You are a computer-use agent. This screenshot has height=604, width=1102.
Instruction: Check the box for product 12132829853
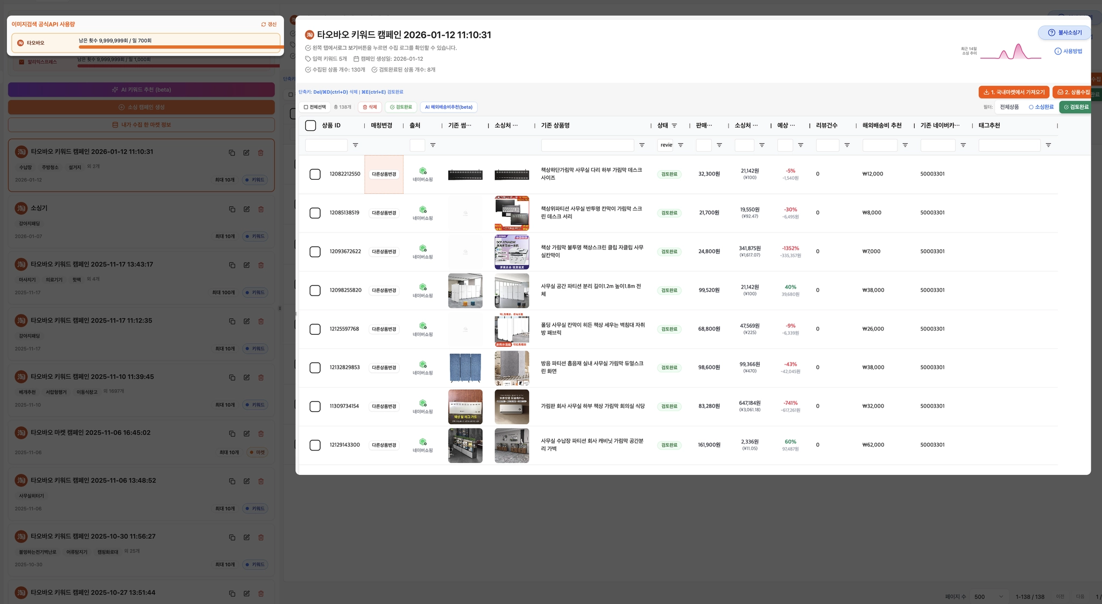(315, 368)
